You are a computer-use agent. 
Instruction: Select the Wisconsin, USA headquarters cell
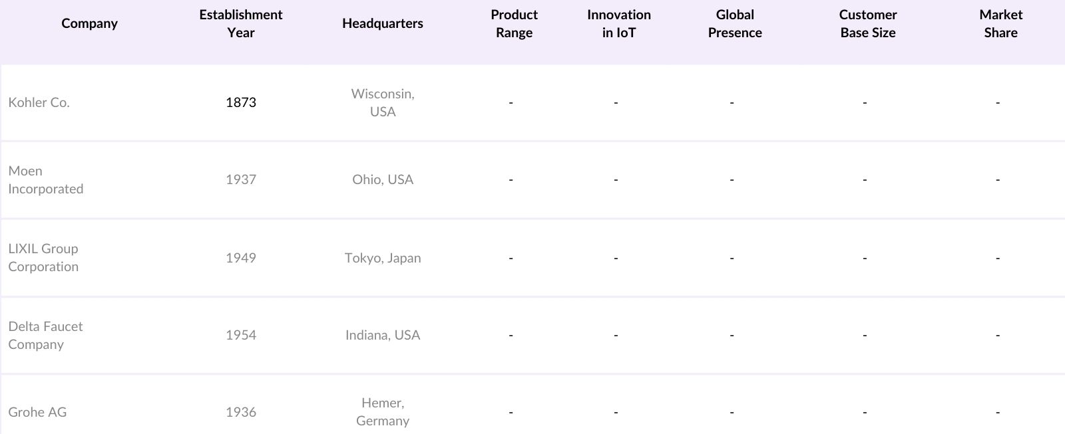[x=383, y=103]
